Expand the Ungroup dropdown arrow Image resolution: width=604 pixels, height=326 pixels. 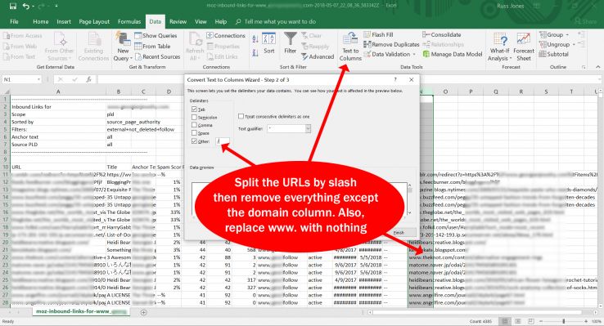point(574,45)
